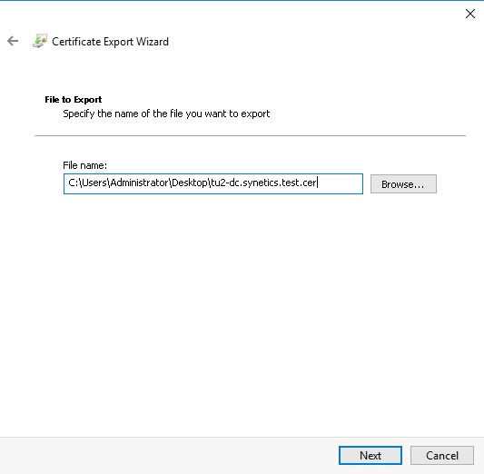Proceed with the Next button

[370, 455]
